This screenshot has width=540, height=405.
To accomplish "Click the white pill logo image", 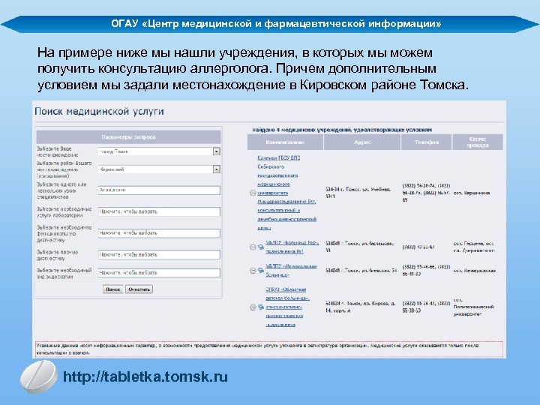I will pos(38,376).
